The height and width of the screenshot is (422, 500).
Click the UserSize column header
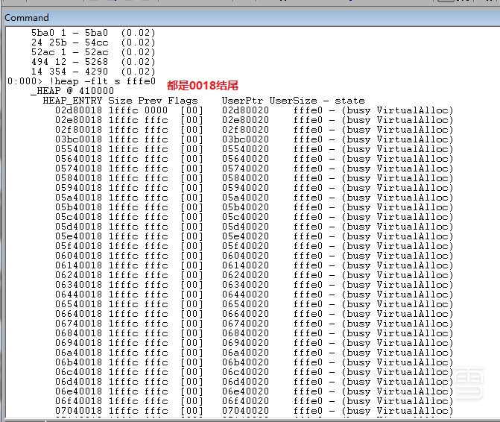pos(293,101)
